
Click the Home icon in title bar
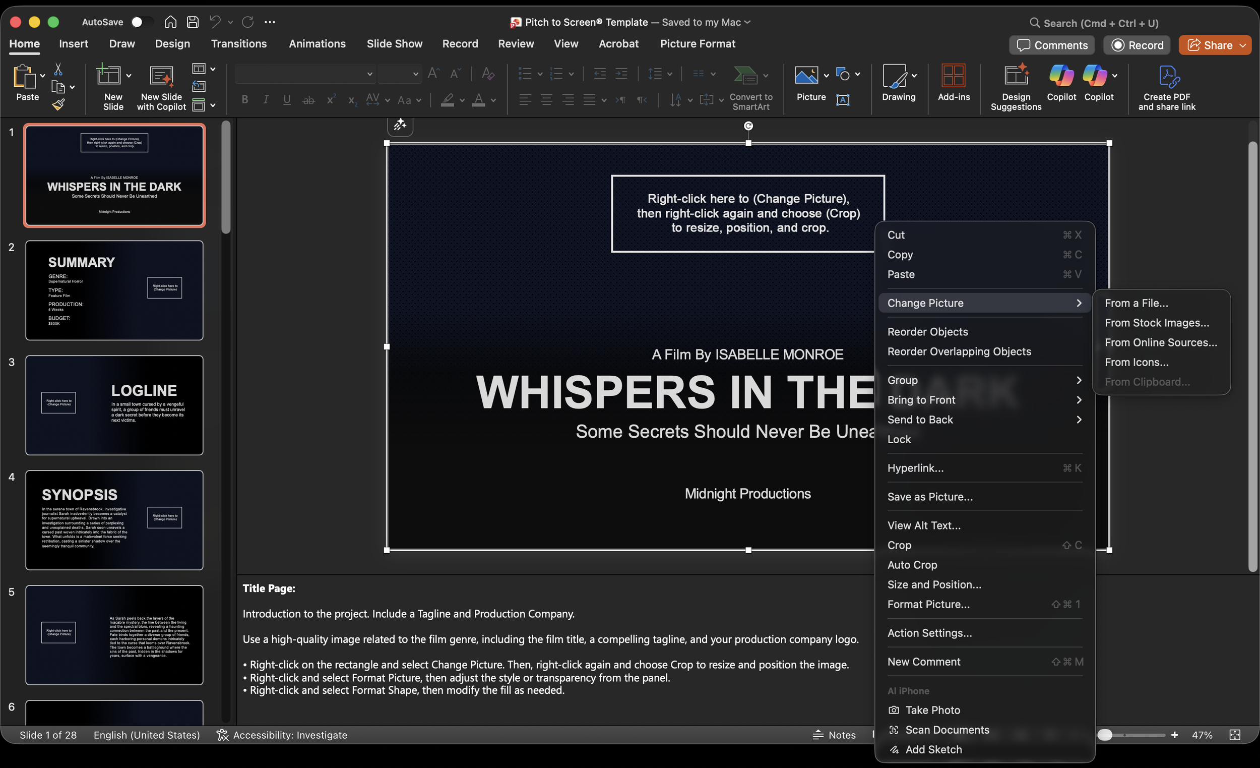[170, 22]
